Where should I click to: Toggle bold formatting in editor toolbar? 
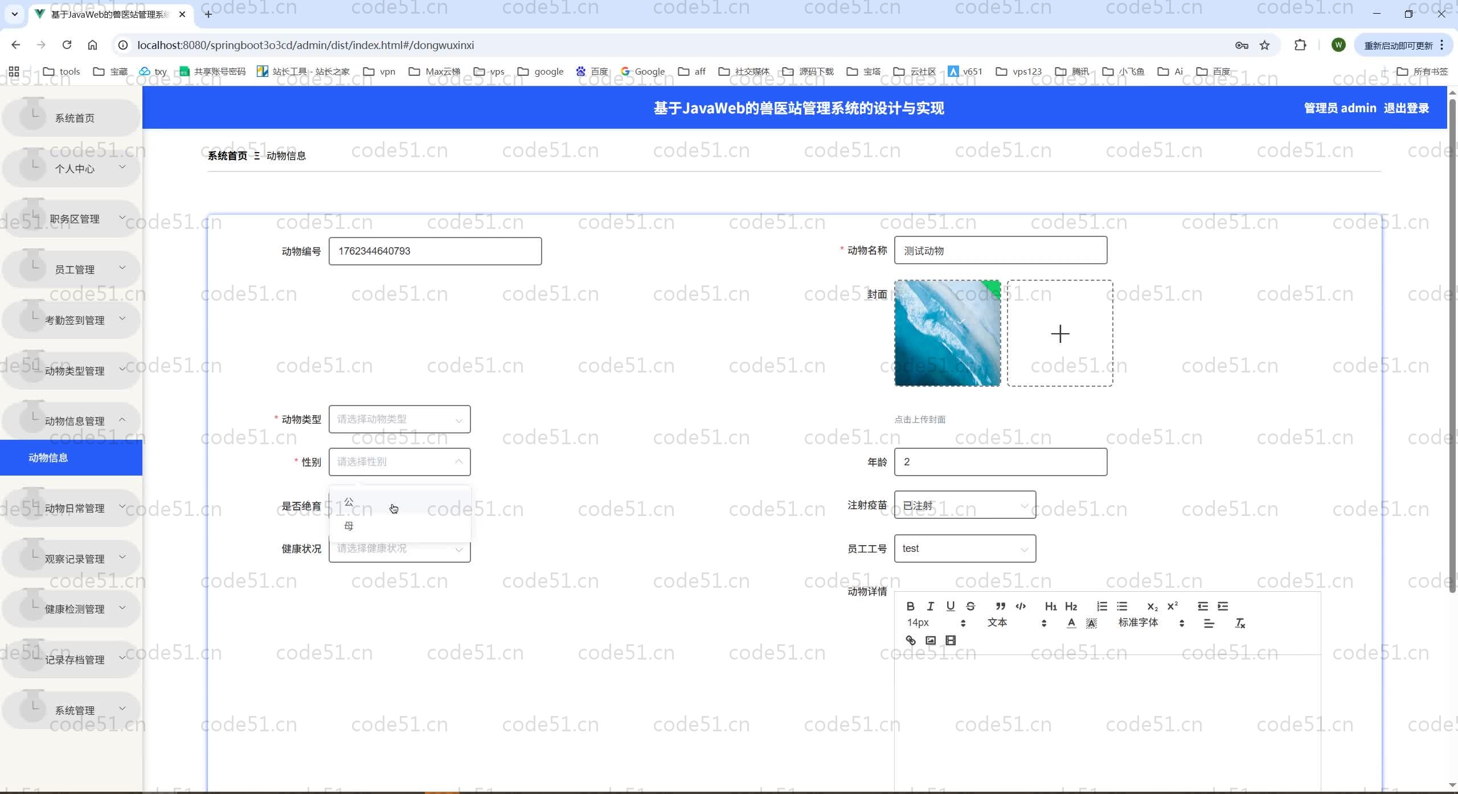(910, 606)
